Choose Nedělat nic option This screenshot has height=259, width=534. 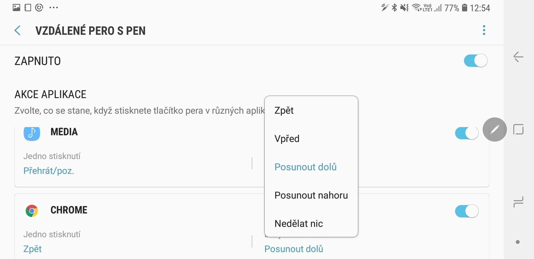(298, 224)
